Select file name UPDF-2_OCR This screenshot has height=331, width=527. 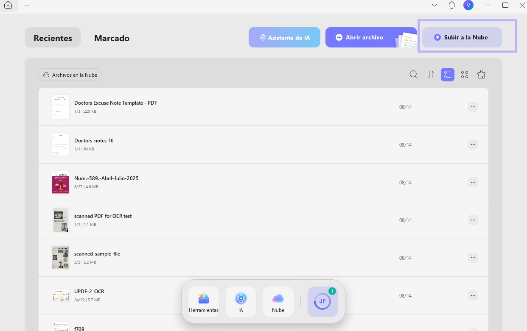(89, 292)
